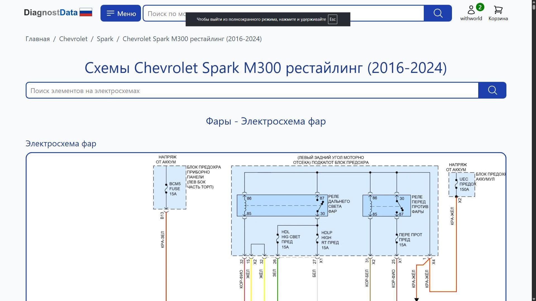Screen dimensions: 536x301
Task: Click the green notification badge 2
Action: (480, 7)
